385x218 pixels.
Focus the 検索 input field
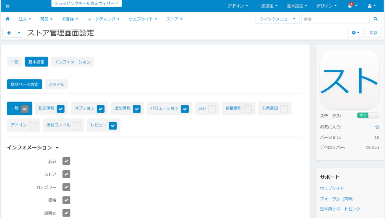point(335,19)
